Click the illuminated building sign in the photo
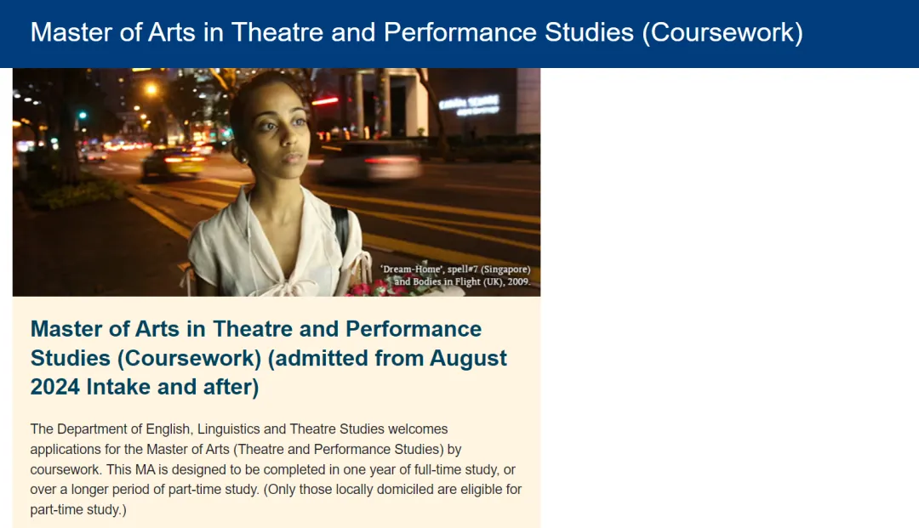 pyautogui.click(x=470, y=105)
